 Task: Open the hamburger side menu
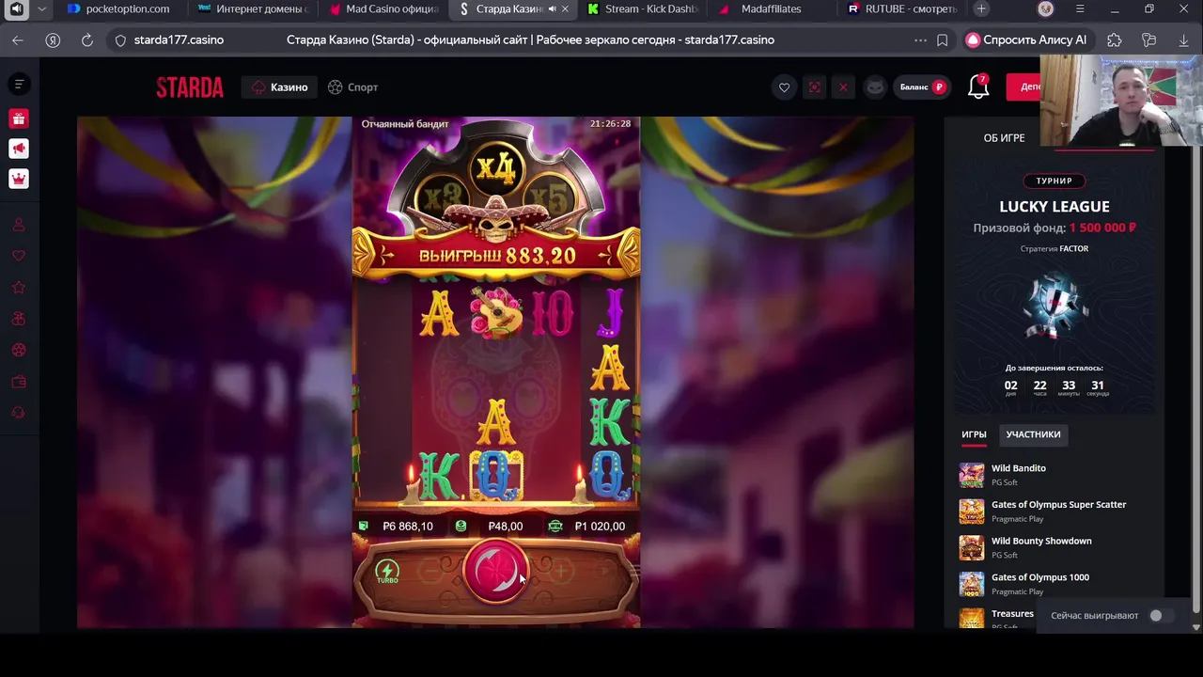pos(19,85)
